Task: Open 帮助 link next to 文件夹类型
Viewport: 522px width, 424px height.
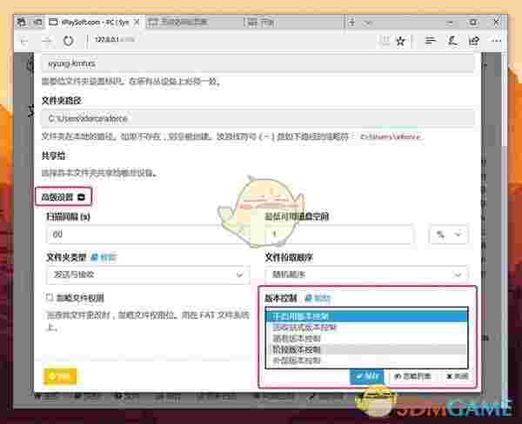Action: [104, 257]
